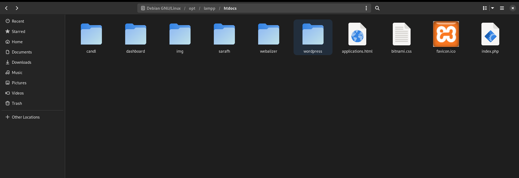
Task: Click lampp in the path bar
Action: tap(209, 8)
